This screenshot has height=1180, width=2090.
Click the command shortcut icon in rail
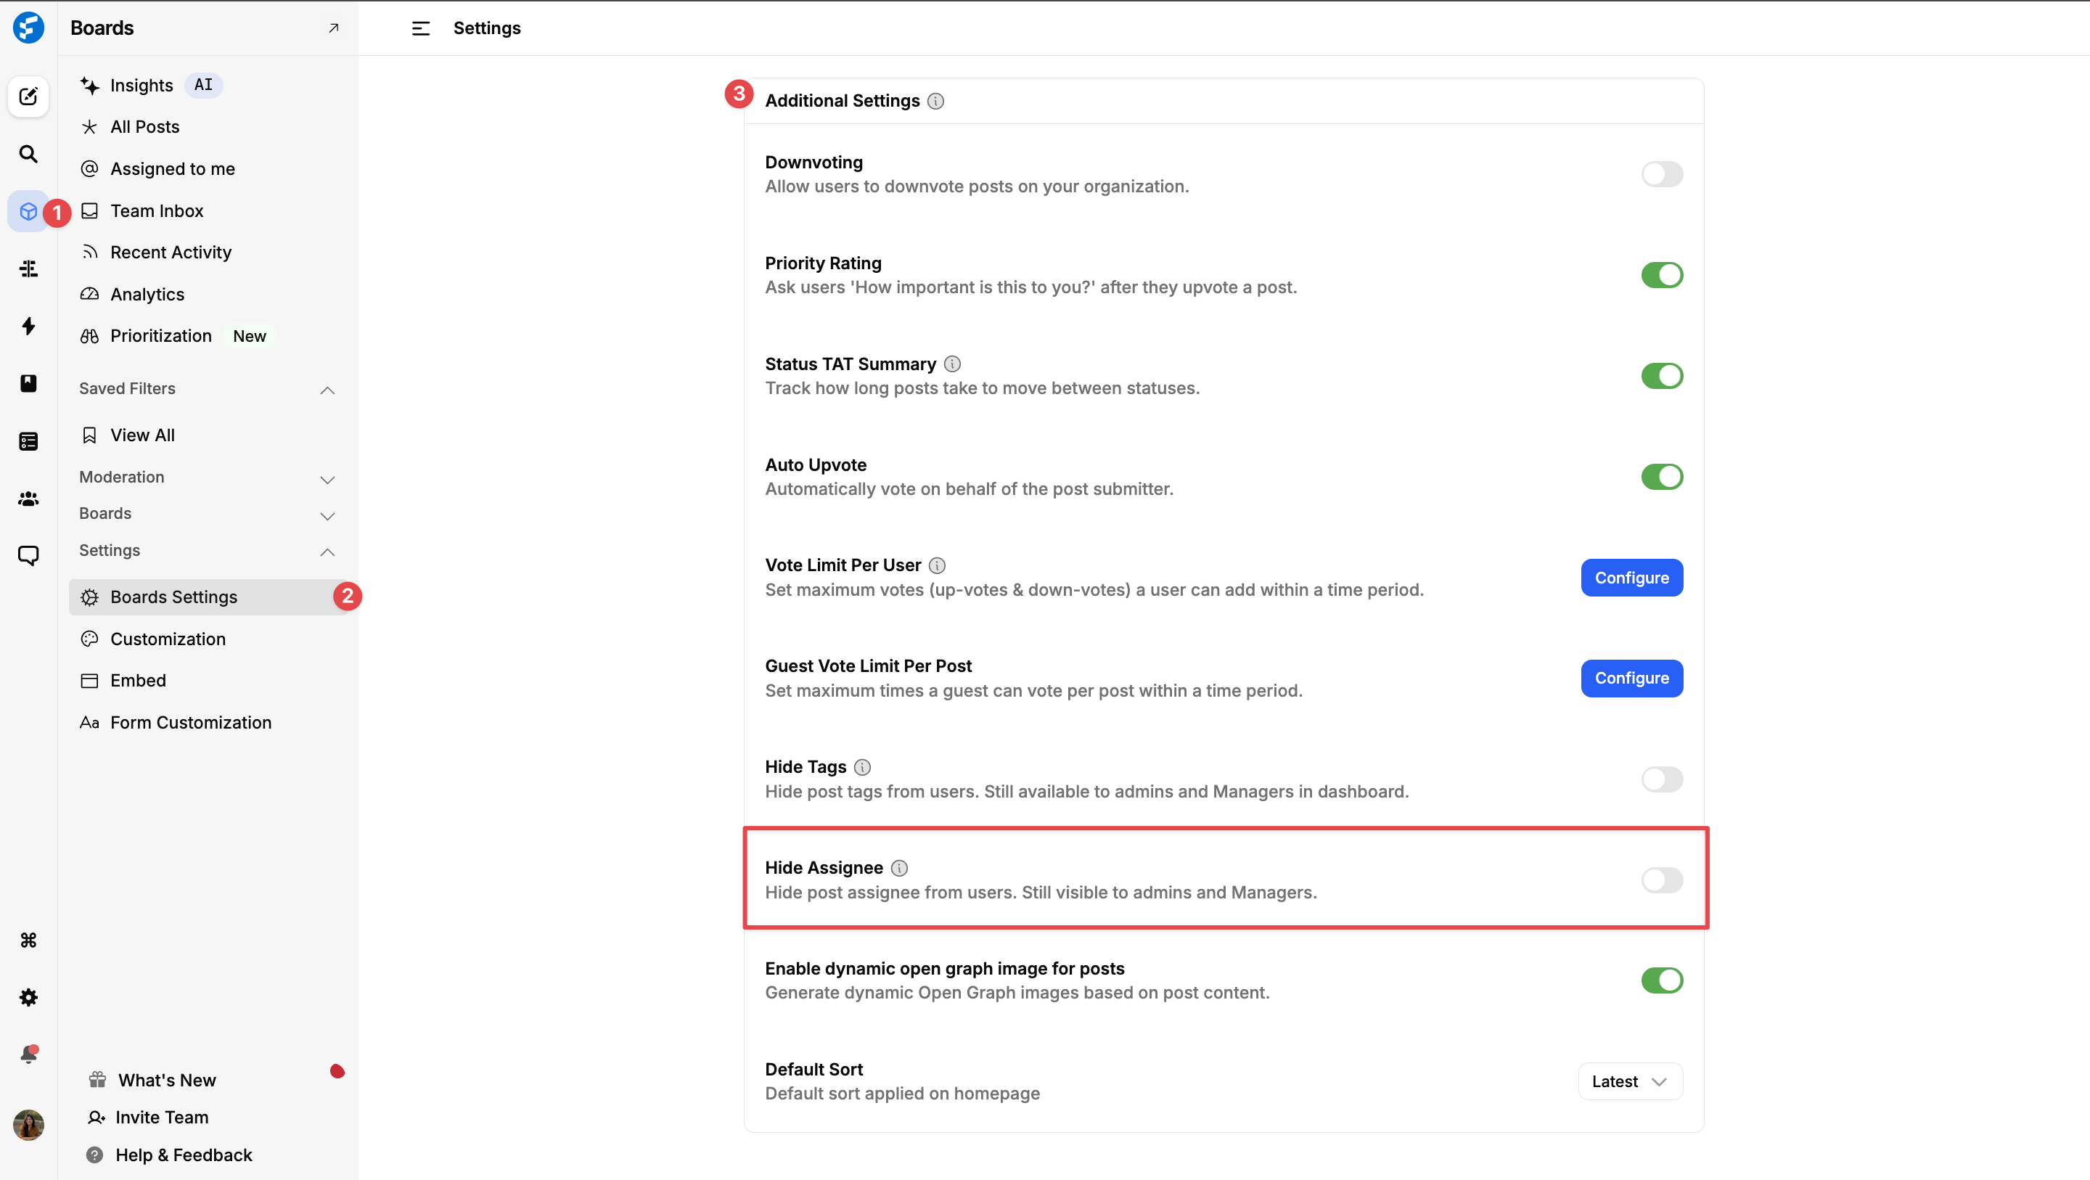click(28, 940)
